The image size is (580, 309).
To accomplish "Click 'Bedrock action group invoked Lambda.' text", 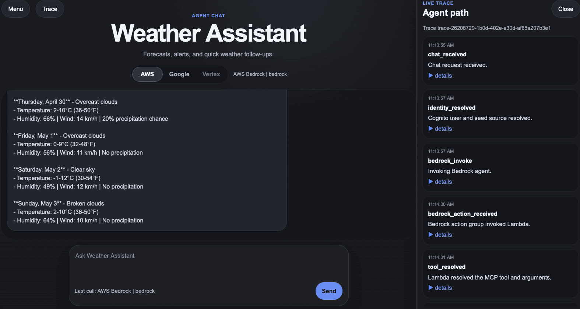I will point(479,224).
